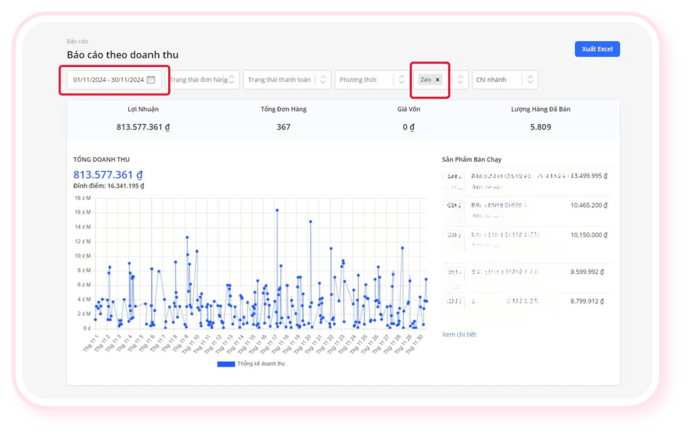Remove the Zalo filter tag
This screenshot has width=688, height=435.
coord(437,80)
